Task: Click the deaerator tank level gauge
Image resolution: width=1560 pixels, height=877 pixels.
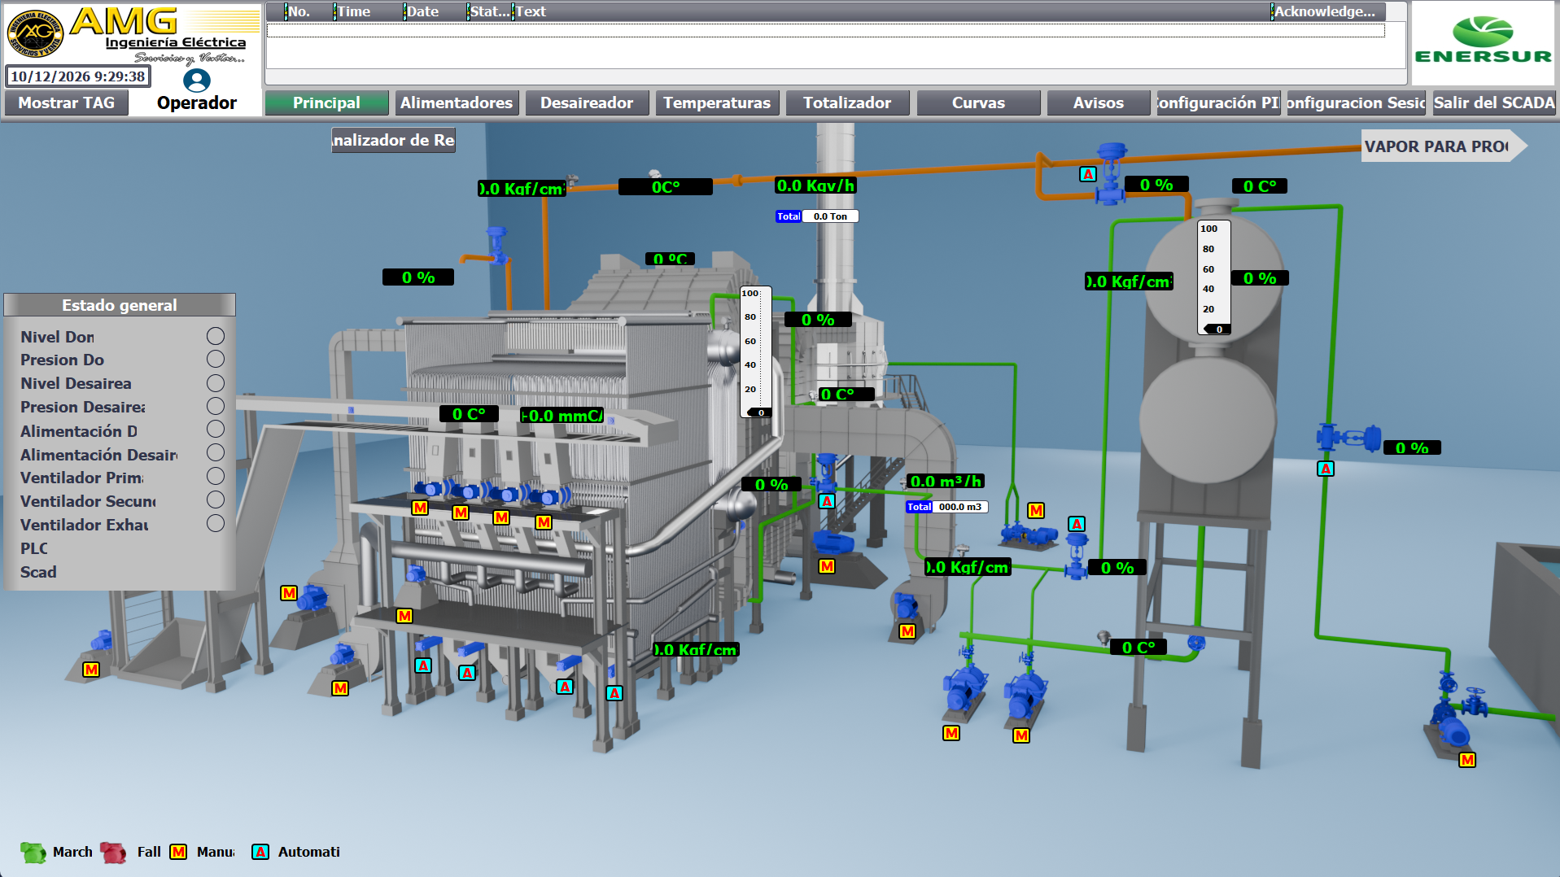Action: [x=1213, y=277]
